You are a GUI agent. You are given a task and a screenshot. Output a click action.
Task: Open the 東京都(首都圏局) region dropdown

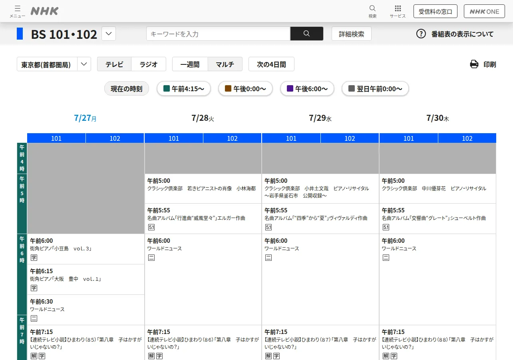[54, 64]
